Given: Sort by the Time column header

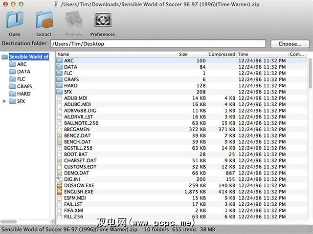Looking at the screenshot, I should click(263, 54).
